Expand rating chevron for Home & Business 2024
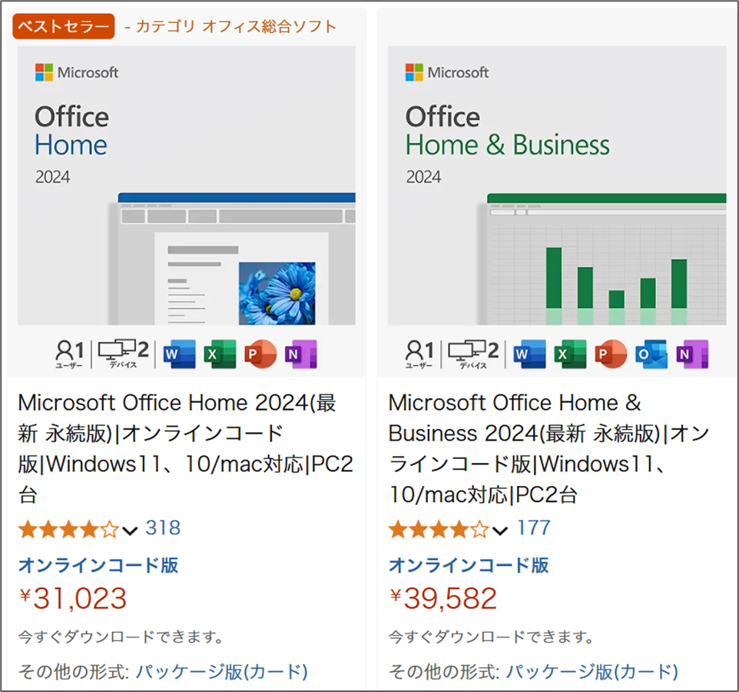 pyautogui.click(x=500, y=530)
